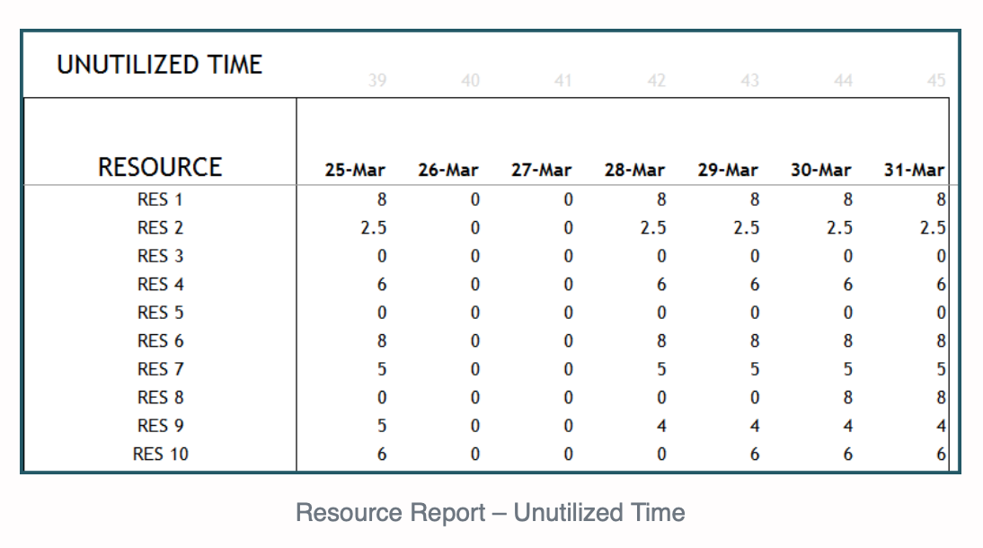Select column number 40 above table
Image resolution: width=983 pixels, height=548 pixels.
pyautogui.click(x=470, y=80)
